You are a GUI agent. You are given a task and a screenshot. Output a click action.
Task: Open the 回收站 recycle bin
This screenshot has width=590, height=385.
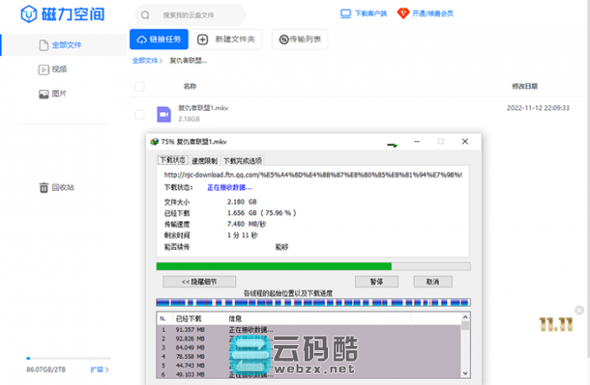click(57, 187)
